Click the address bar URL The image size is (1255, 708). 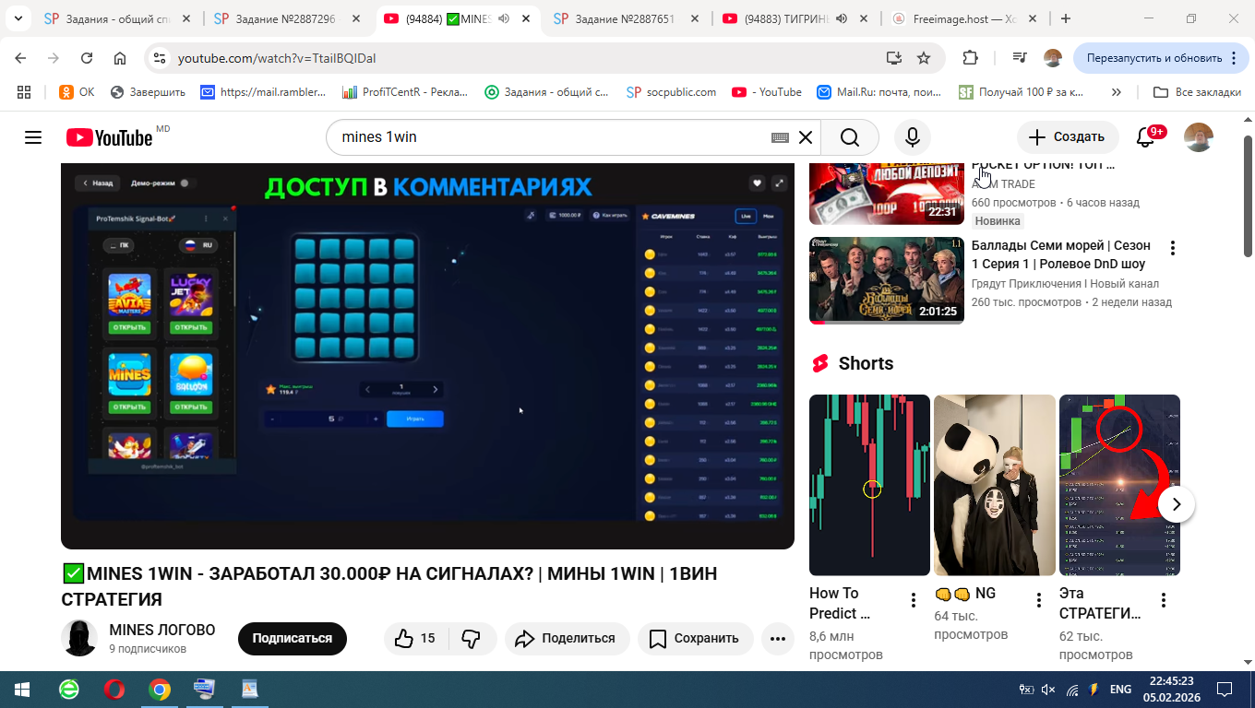click(277, 58)
